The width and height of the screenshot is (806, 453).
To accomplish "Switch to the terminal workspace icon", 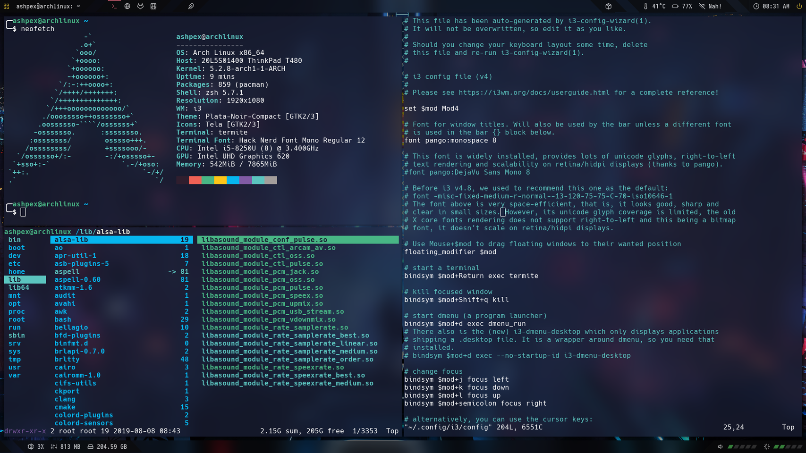I will click(114, 6).
